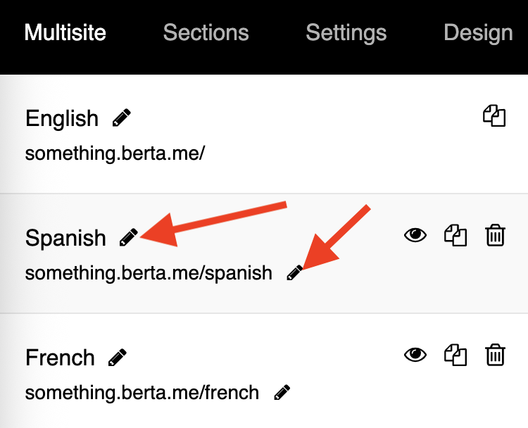The height and width of the screenshot is (428, 528).
Task: Duplicate the Spanish site
Action: point(455,235)
